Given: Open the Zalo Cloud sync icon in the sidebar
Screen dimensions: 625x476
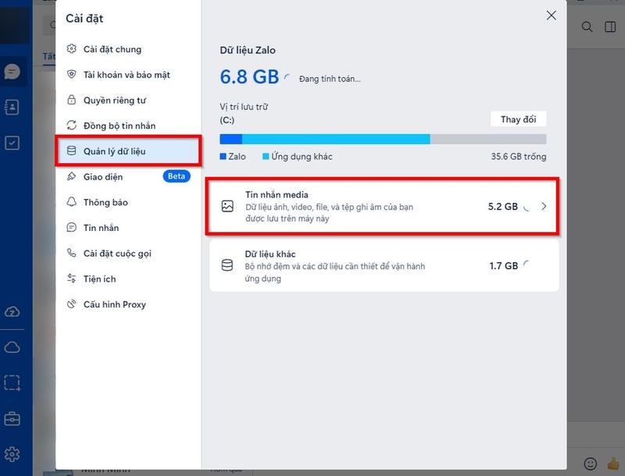Looking at the screenshot, I should point(12,312).
